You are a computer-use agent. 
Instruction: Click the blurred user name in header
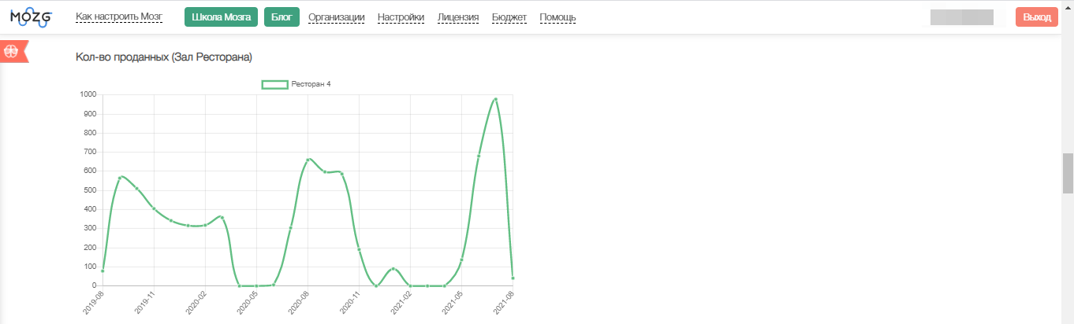coord(961,17)
